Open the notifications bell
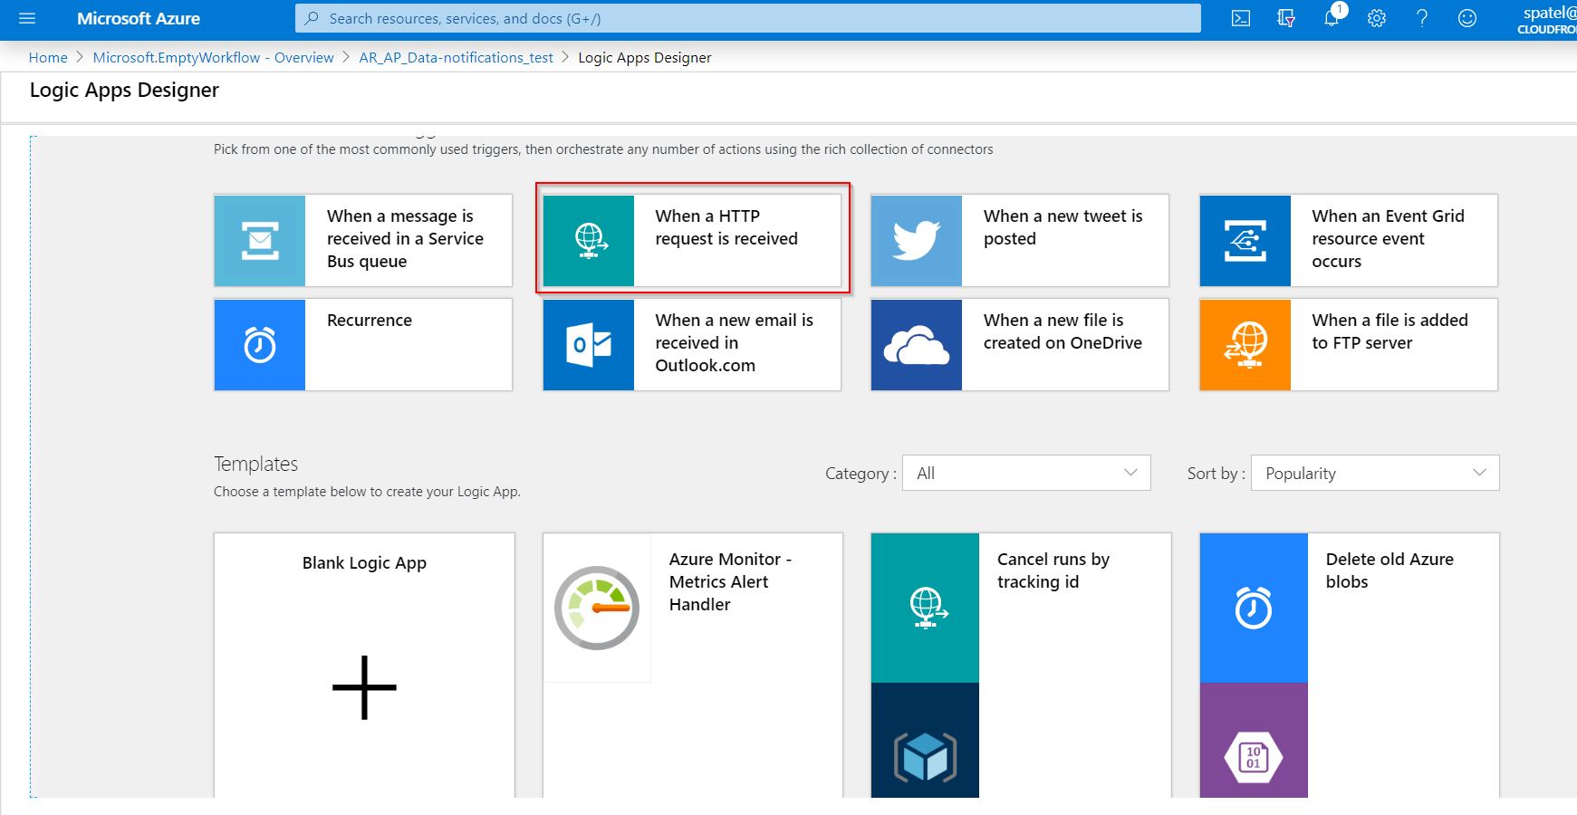 tap(1332, 18)
